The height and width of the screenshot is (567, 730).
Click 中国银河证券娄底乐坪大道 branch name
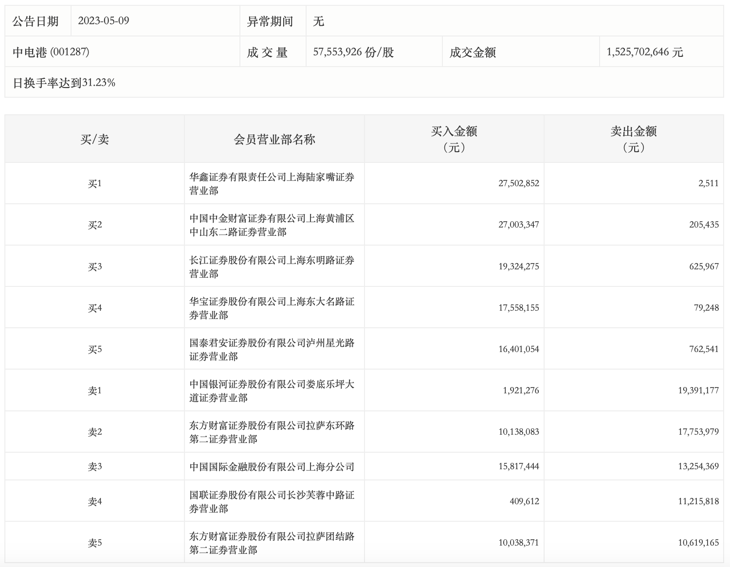click(x=272, y=390)
